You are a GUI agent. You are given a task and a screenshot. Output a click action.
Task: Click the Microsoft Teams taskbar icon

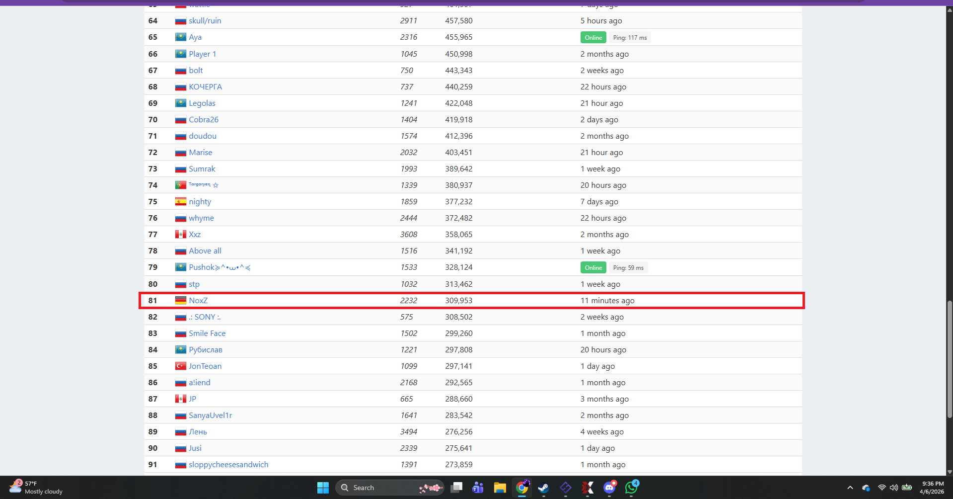478,488
